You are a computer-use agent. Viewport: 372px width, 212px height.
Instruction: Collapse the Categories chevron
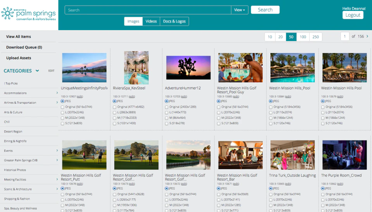tap(37, 70)
